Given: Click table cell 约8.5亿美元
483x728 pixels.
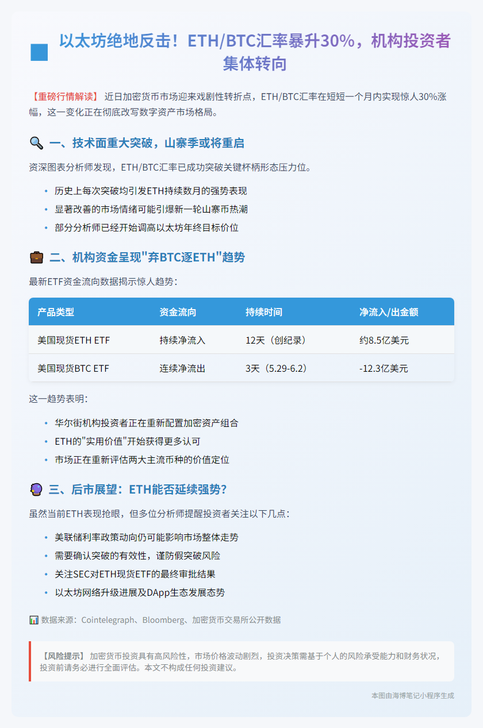Looking at the screenshot, I should point(384,340).
